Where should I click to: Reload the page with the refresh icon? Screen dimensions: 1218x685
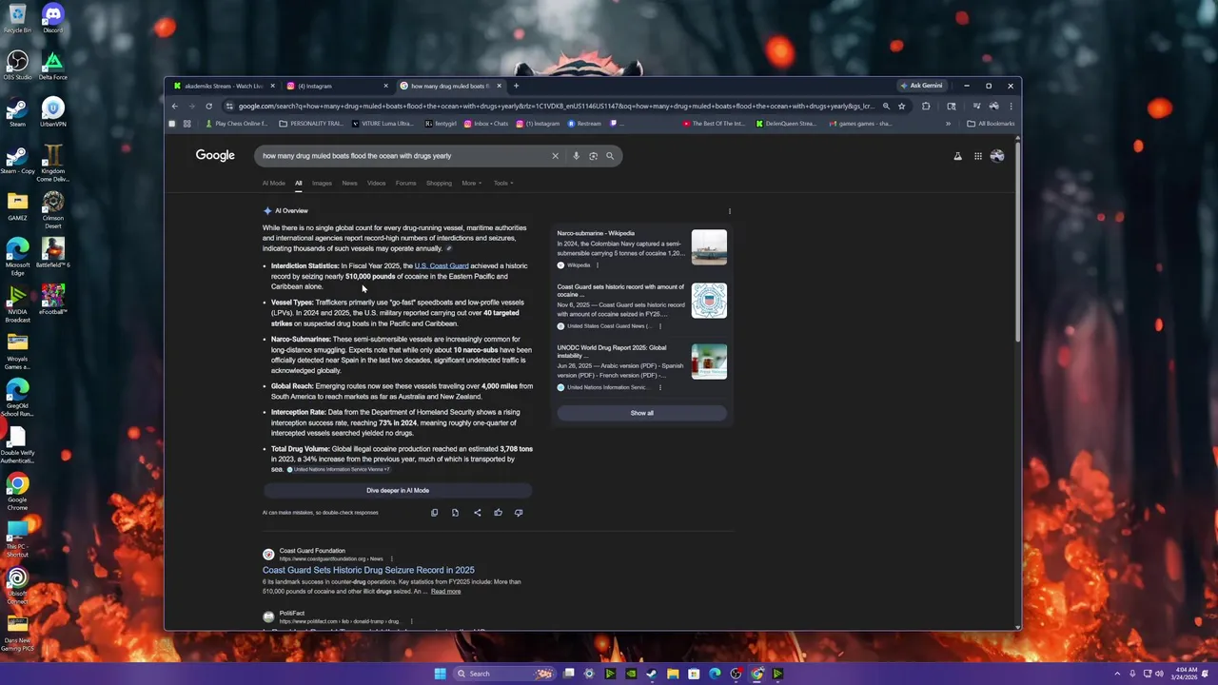[x=208, y=106]
